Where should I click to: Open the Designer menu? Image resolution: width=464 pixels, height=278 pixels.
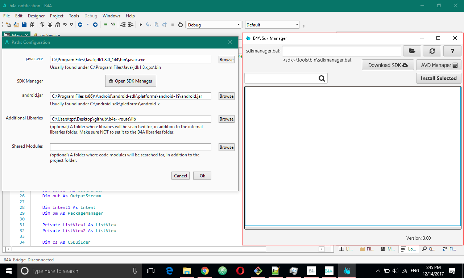(x=36, y=16)
